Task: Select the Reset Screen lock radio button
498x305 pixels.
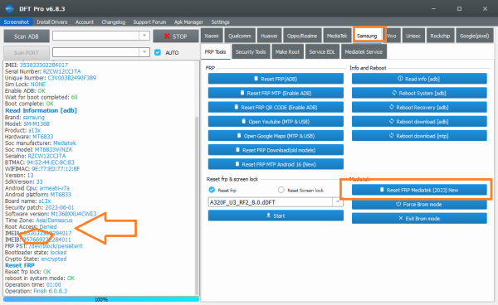Action: coord(281,190)
